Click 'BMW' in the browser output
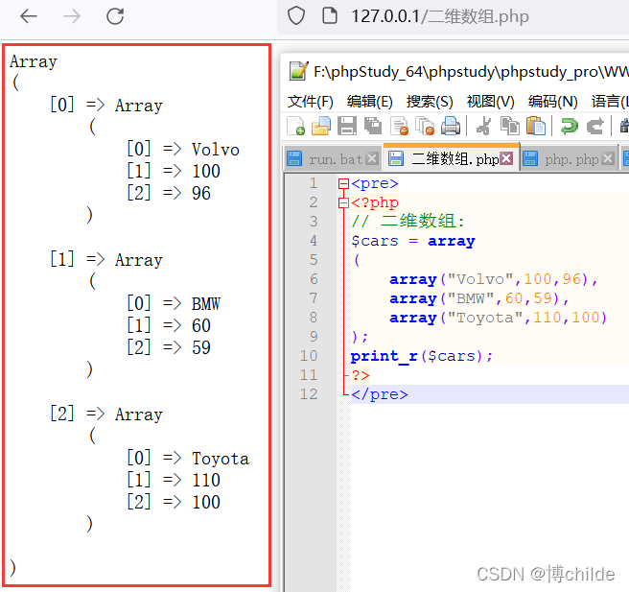This screenshot has height=592, width=629. tap(206, 304)
